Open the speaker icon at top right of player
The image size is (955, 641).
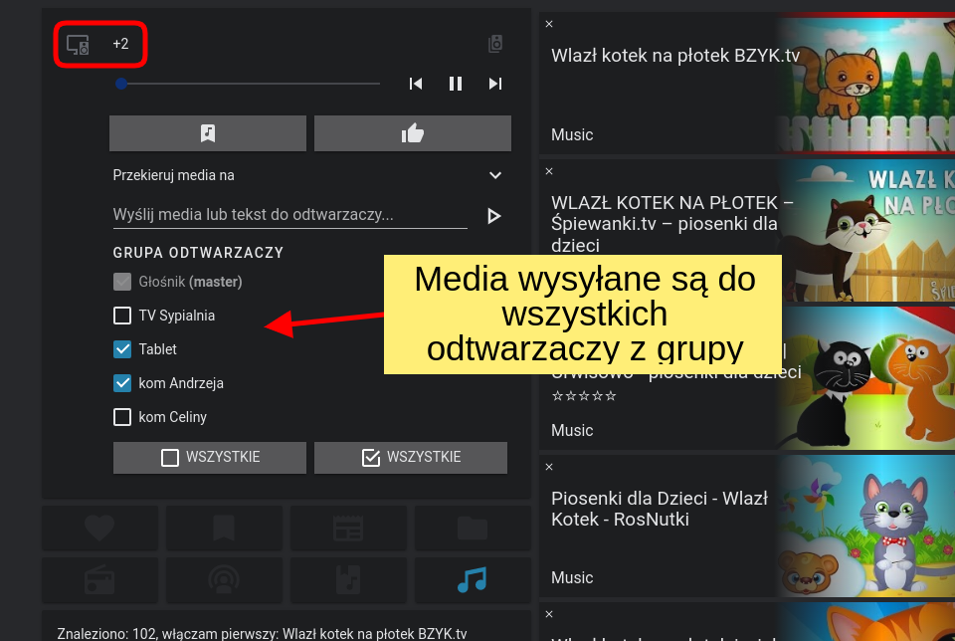(x=495, y=44)
